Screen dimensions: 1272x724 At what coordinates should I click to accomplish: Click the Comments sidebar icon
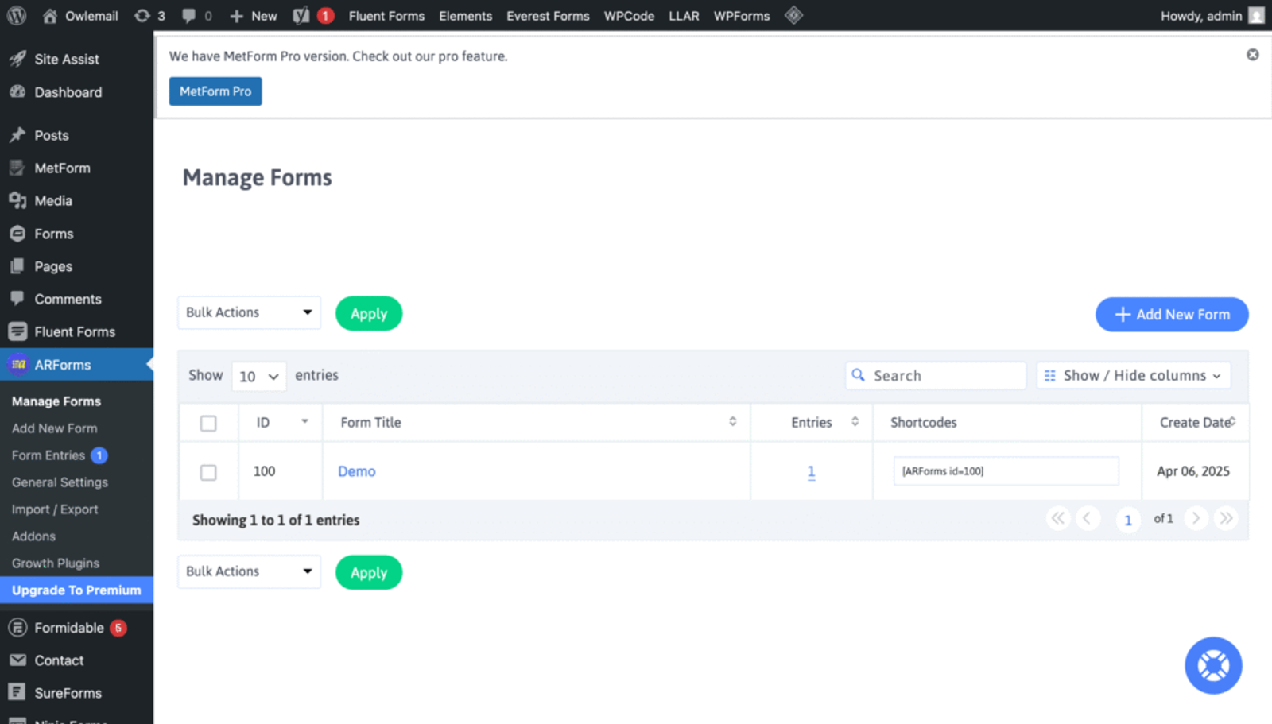[17, 299]
